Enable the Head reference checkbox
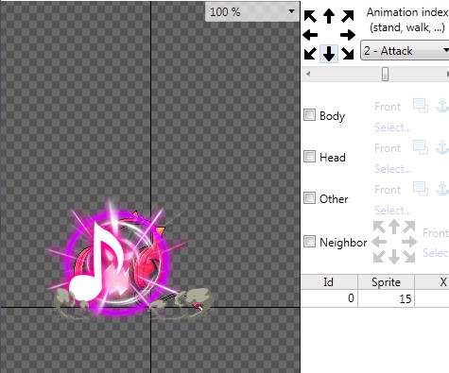The height and width of the screenshot is (373, 449). [309, 157]
